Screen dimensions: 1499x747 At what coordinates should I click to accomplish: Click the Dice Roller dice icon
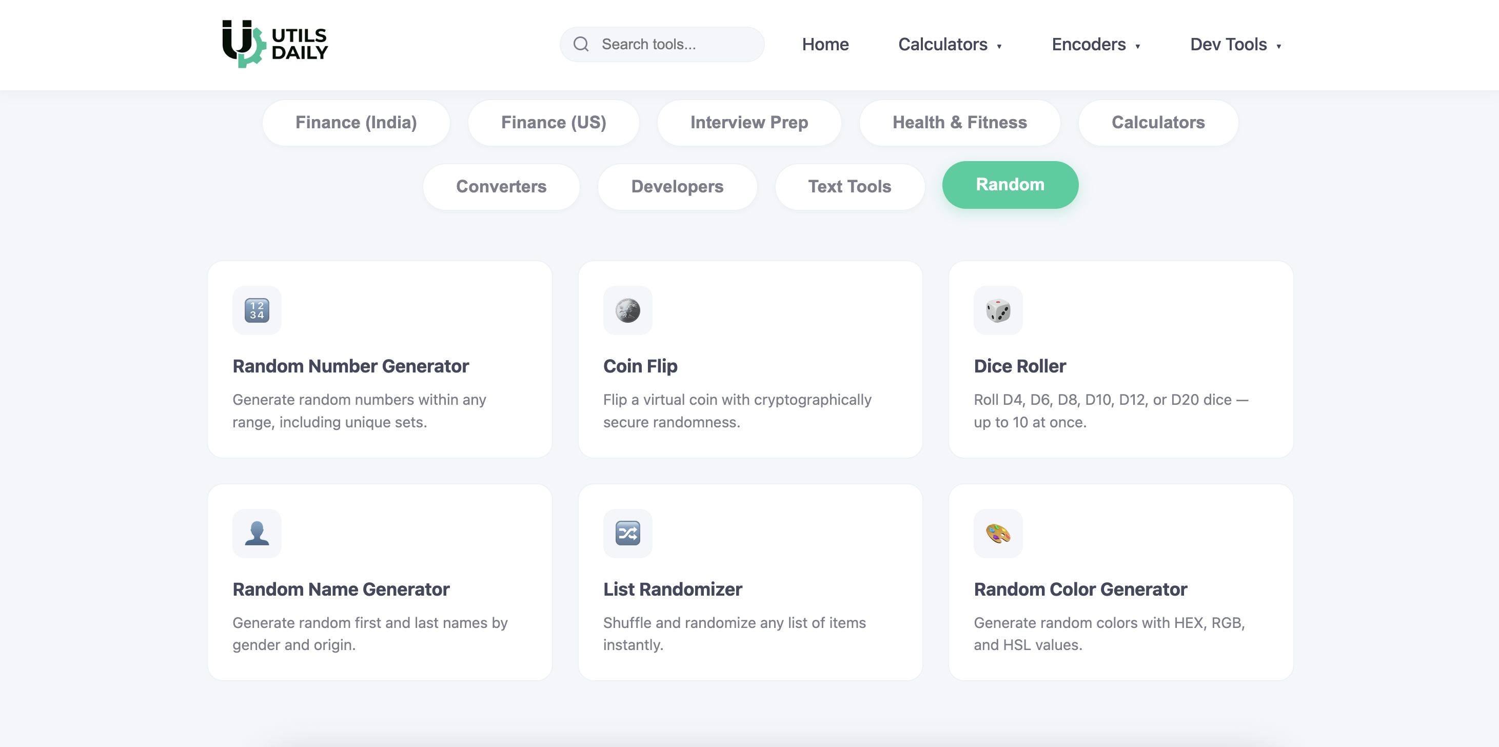pyautogui.click(x=998, y=310)
